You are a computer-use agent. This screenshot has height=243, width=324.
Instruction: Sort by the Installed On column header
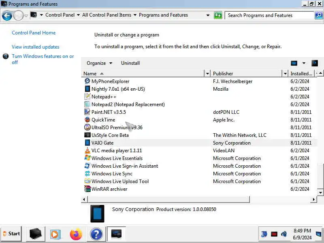point(301,73)
